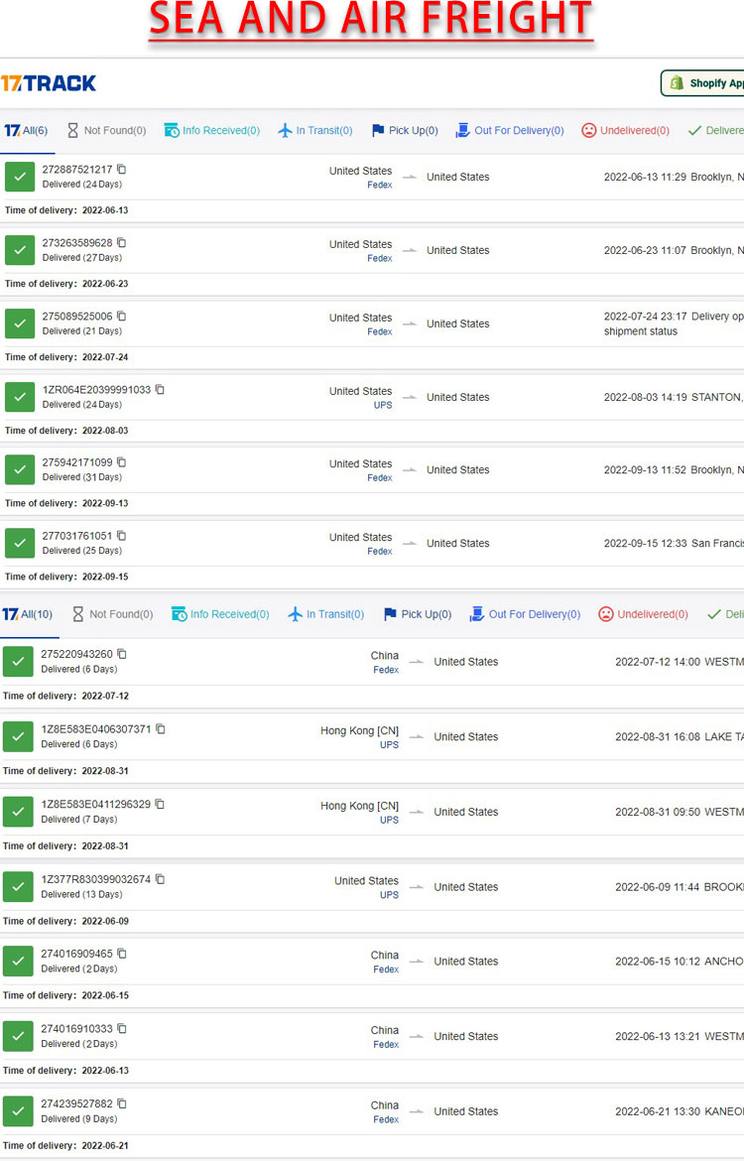Select the first Not Found(0) tab
This screenshot has width=744, height=1161.
pyautogui.click(x=106, y=130)
